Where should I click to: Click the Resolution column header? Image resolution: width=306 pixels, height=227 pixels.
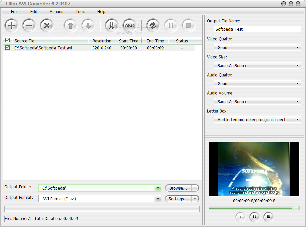[102, 41]
